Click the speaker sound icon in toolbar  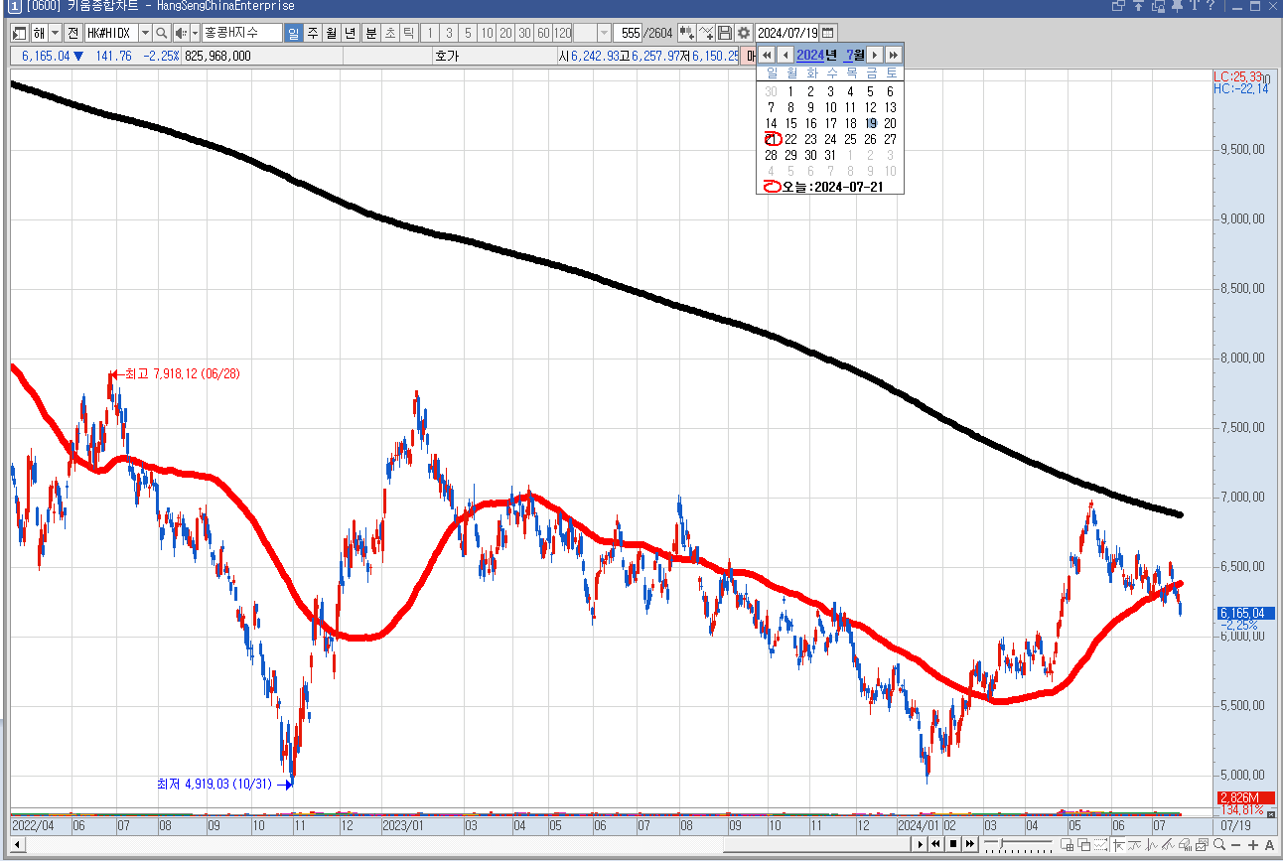180,34
